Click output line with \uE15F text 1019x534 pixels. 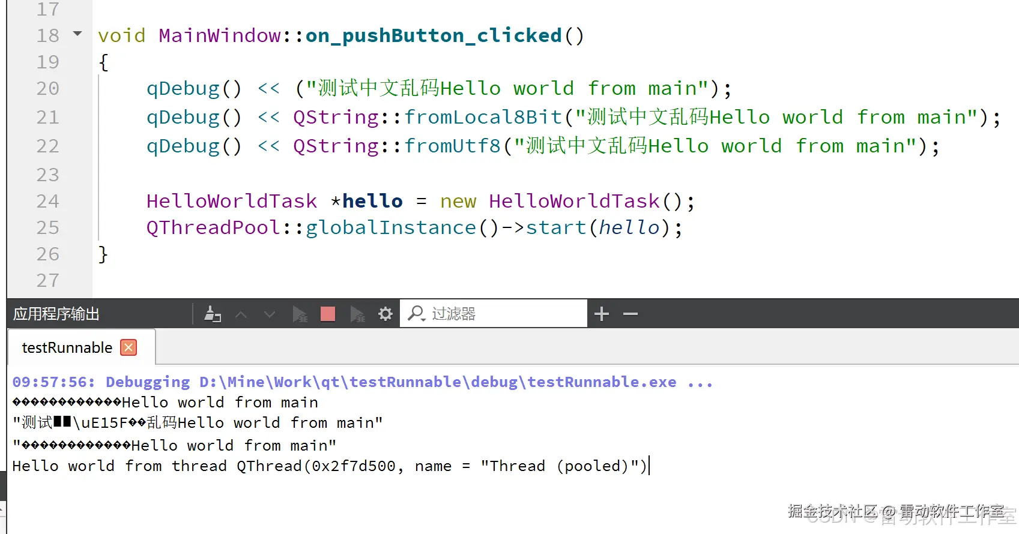198,422
